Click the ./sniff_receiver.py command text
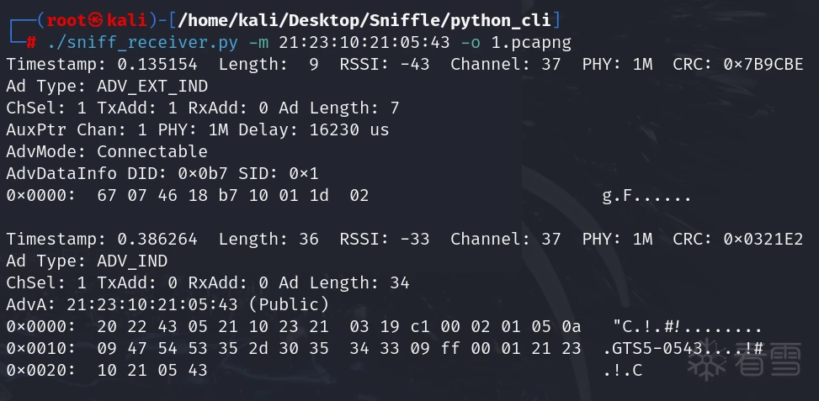The image size is (819, 401). coord(142,43)
